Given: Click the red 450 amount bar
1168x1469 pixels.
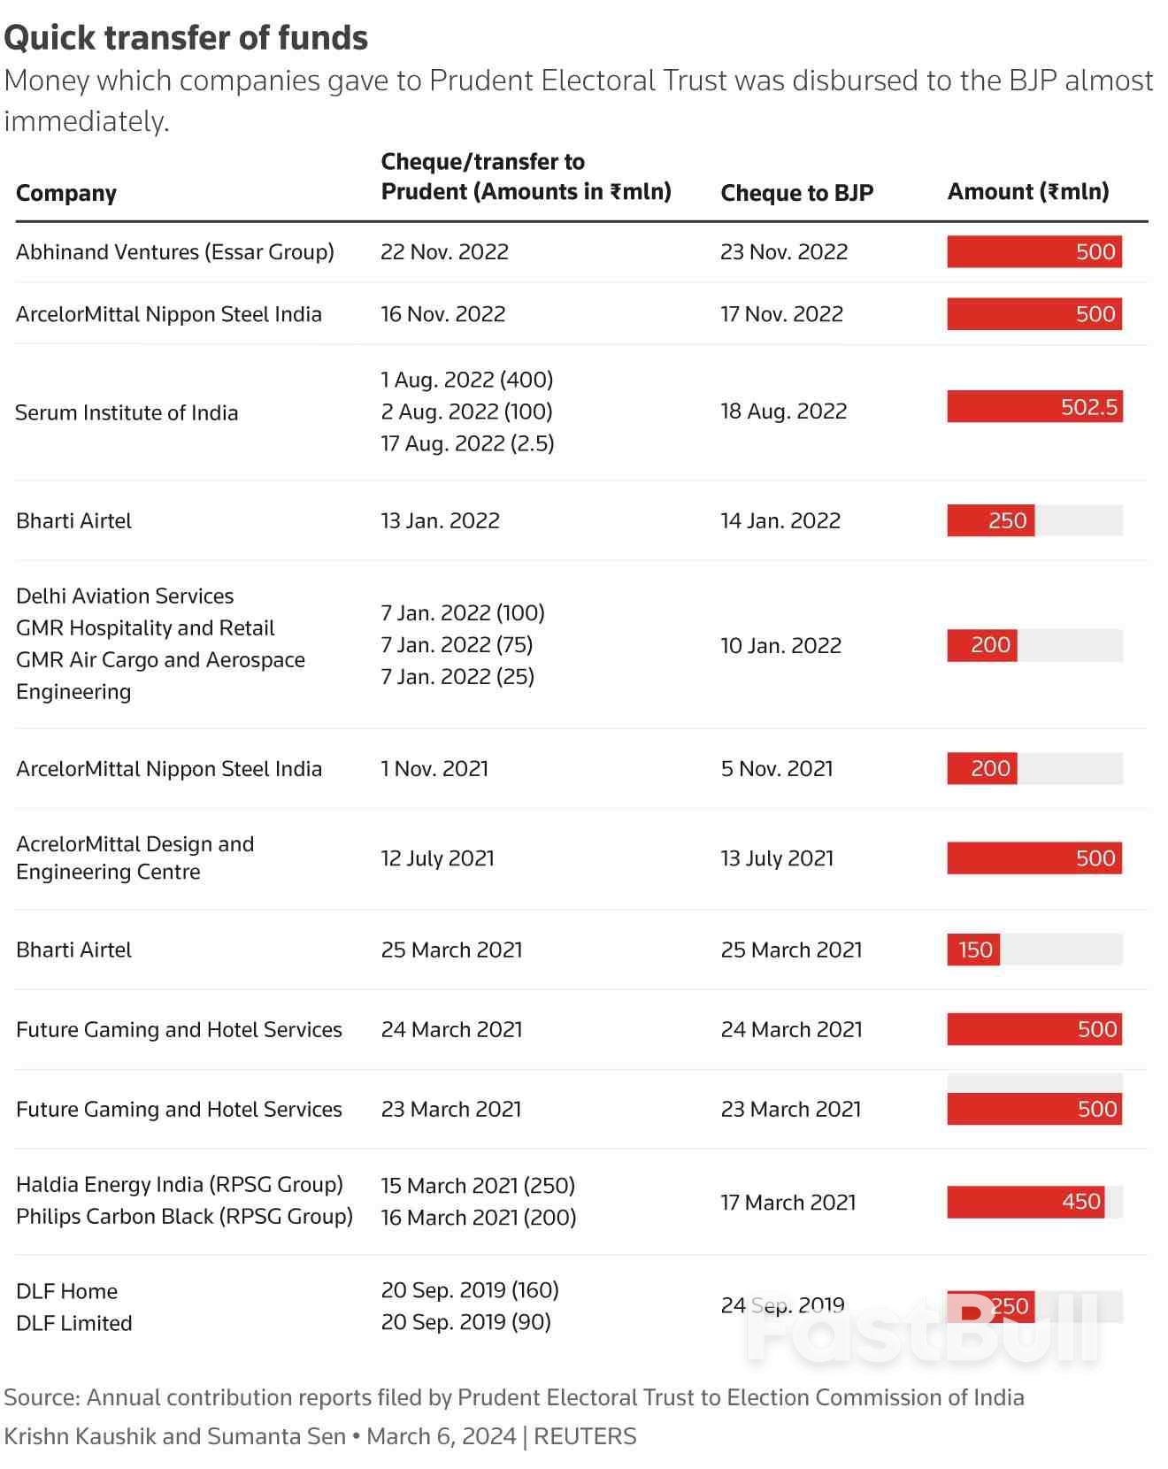Looking at the screenshot, I should point(1025,1202).
